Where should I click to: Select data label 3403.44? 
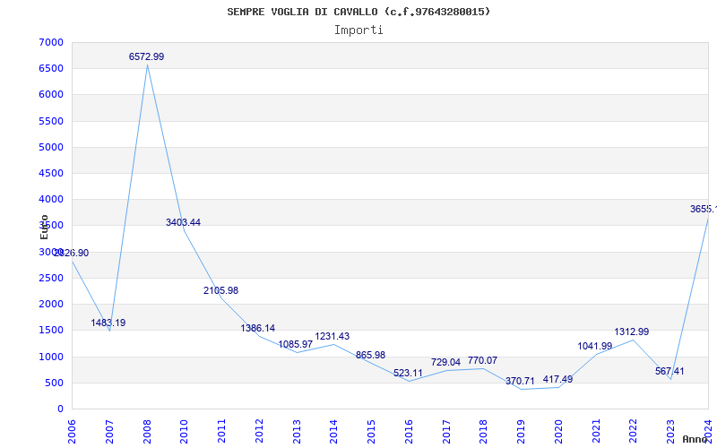(x=183, y=222)
